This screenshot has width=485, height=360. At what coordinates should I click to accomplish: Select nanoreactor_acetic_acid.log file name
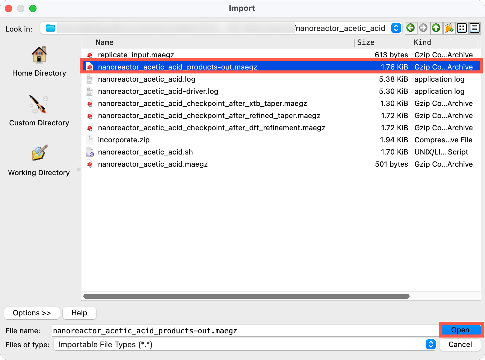pos(147,79)
